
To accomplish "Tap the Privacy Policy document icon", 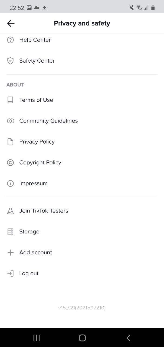I will coord(10,142).
